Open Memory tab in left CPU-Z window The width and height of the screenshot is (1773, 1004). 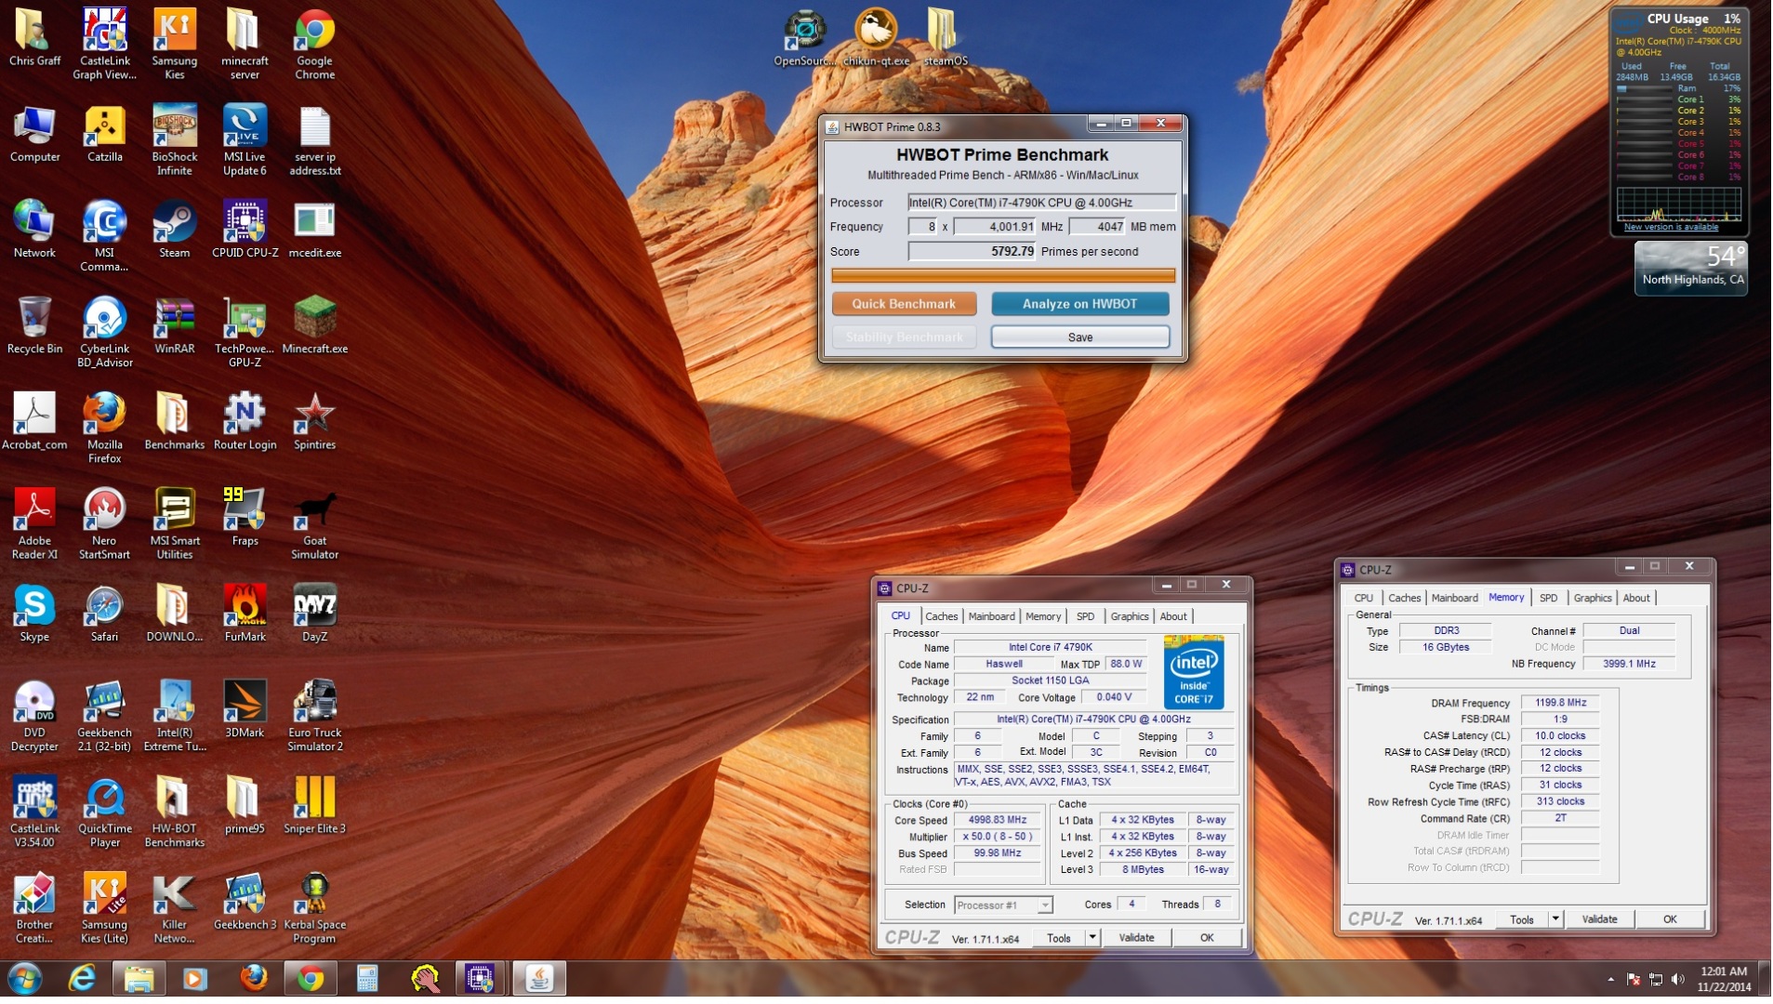[x=1043, y=617]
